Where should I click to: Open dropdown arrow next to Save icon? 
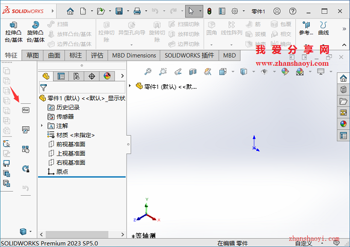(x=128, y=11)
